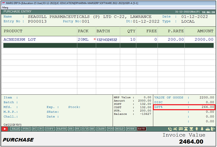Screen dimensions: 217x147
Task: Click the Cal:2,2,Qt:10(1) status text
Action: 13,124
